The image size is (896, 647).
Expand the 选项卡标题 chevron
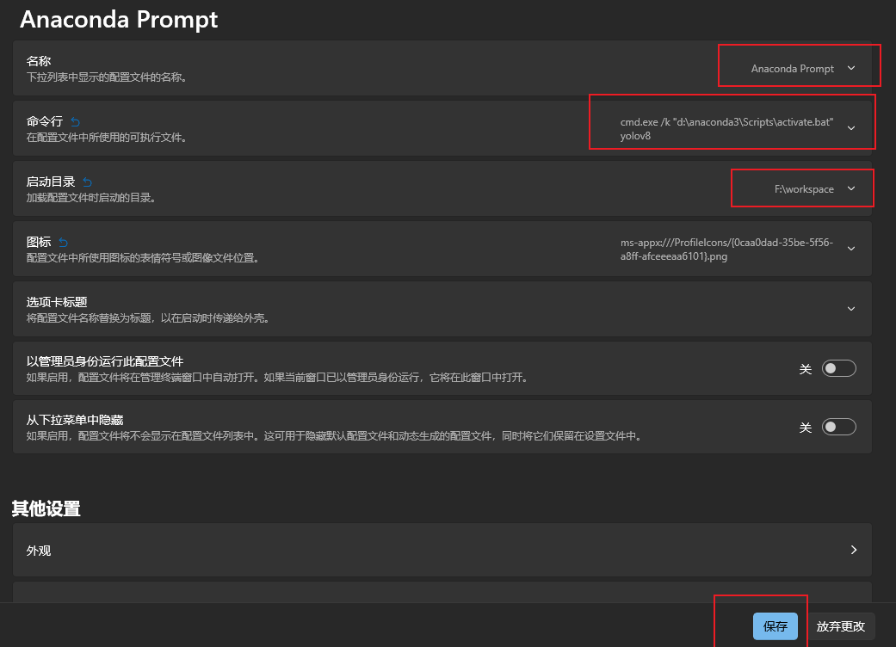[851, 309]
